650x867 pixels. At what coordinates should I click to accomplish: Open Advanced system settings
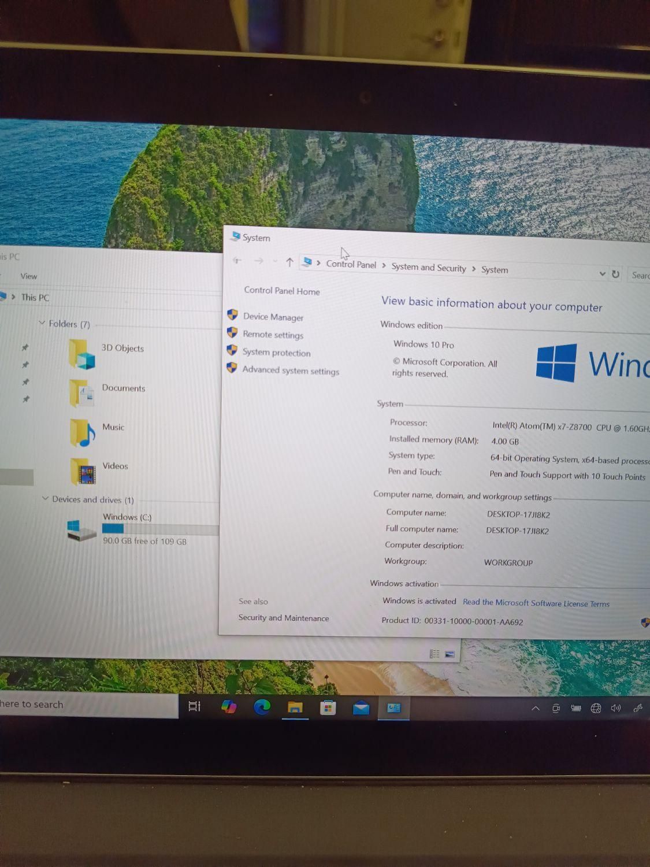click(291, 370)
